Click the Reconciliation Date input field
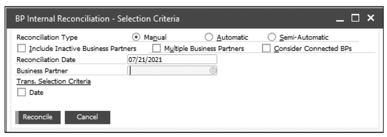 [x=172, y=59]
